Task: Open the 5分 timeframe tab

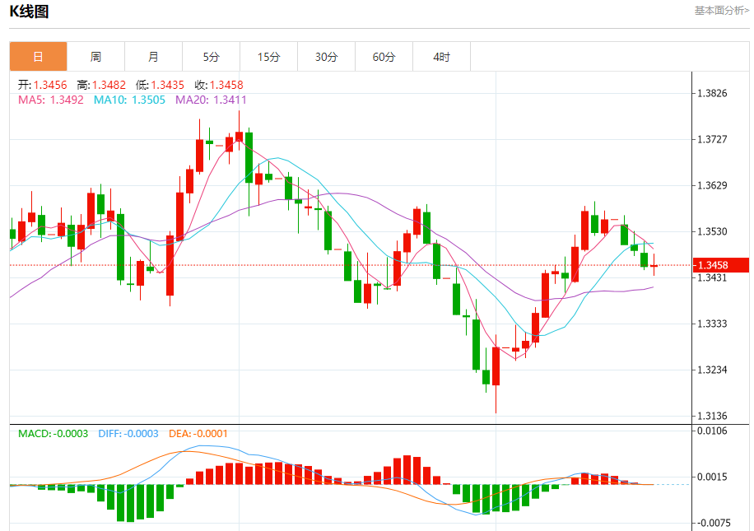Action: coord(211,57)
